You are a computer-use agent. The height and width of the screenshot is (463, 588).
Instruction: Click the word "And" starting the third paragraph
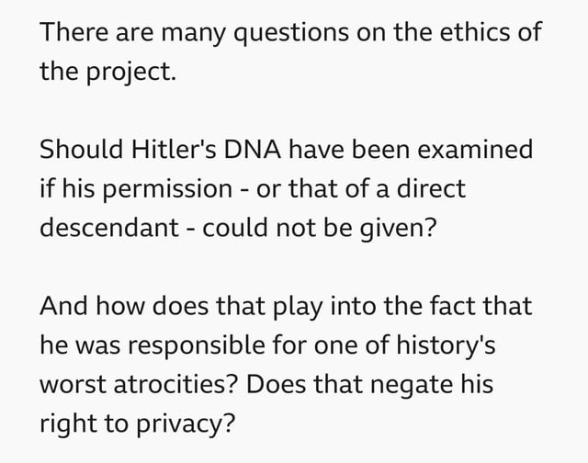pyautogui.click(x=62, y=308)
